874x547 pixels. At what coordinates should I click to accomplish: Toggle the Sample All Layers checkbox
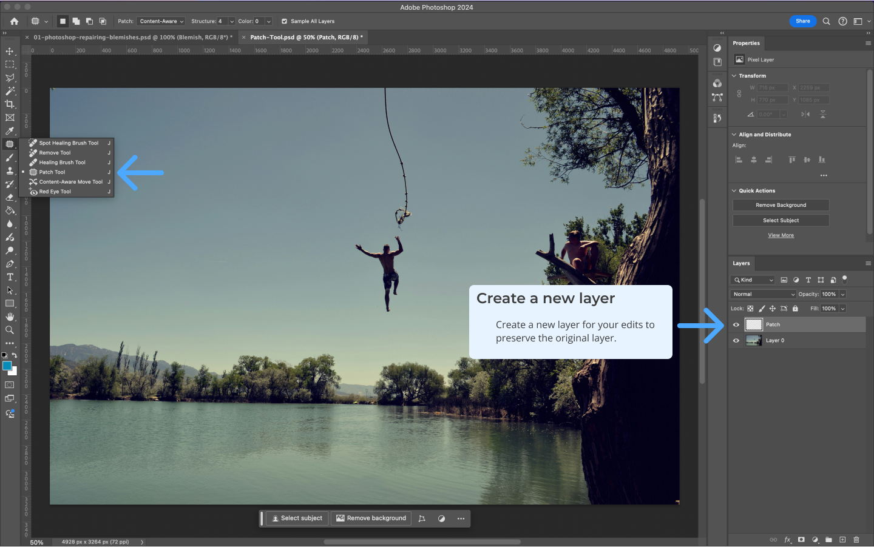[284, 21]
